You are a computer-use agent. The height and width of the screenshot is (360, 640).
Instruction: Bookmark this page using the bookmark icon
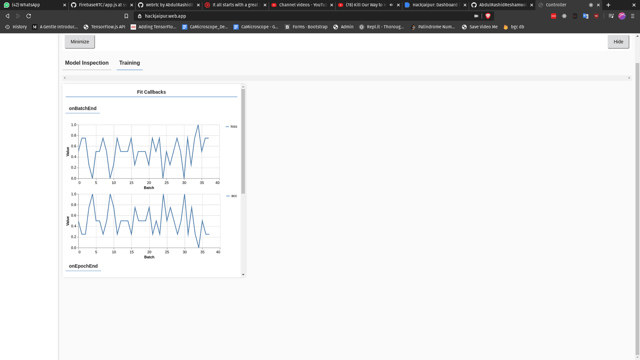[x=126, y=16]
